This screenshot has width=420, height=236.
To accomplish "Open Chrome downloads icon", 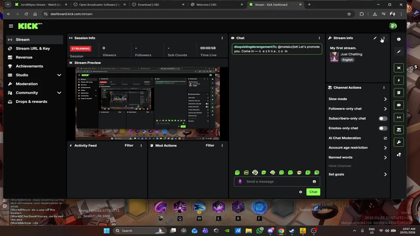I will click(375, 14).
